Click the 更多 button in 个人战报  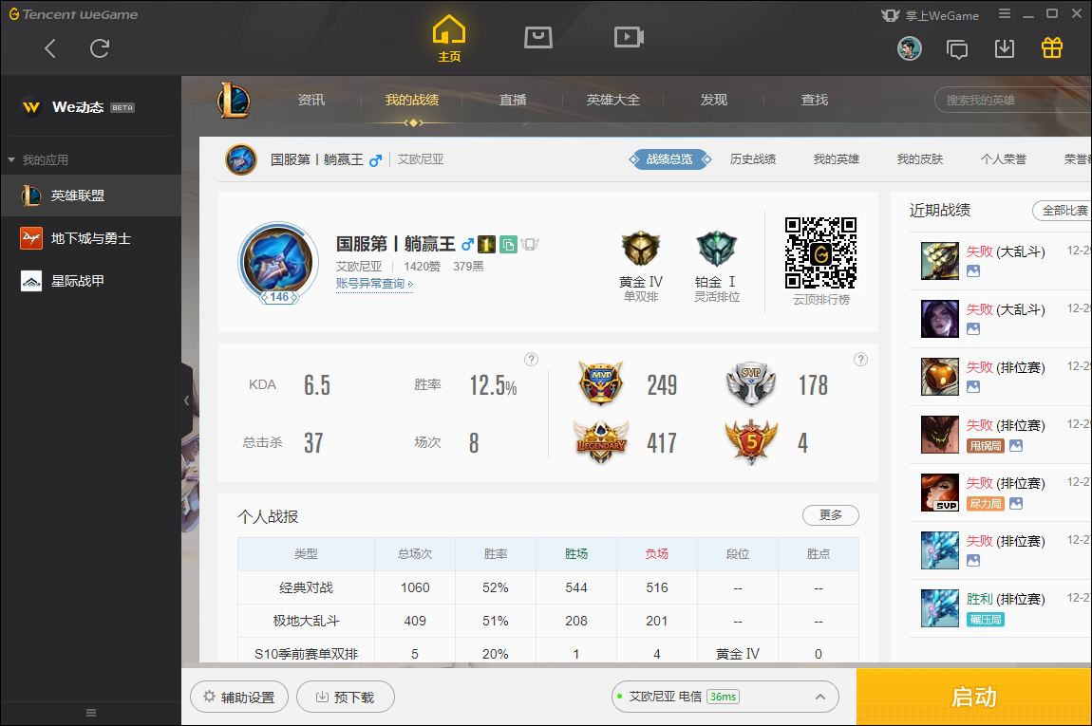pos(830,515)
